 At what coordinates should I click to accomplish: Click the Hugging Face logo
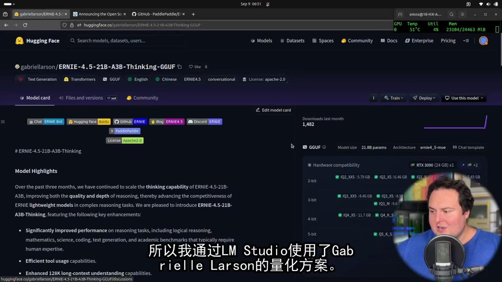37,41
